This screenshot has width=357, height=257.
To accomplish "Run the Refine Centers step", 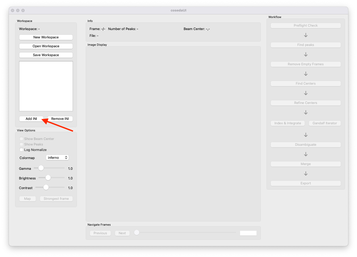I will click(x=306, y=103).
